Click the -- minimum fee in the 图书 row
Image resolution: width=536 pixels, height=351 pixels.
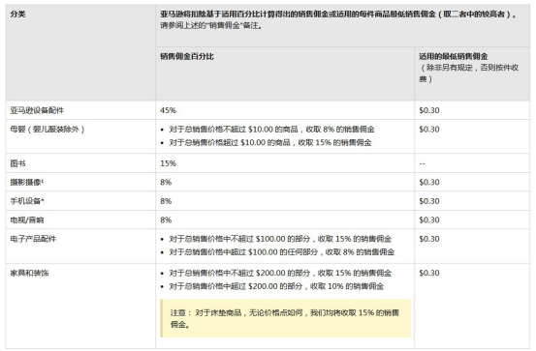[x=423, y=163]
